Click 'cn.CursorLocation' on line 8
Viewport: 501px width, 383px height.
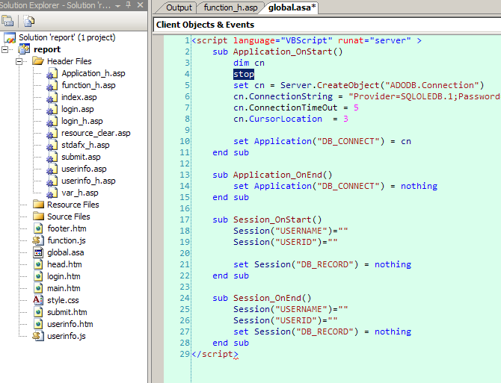click(277, 119)
